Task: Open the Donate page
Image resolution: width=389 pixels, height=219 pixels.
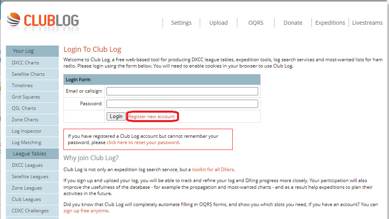Action: click(293, 23)
